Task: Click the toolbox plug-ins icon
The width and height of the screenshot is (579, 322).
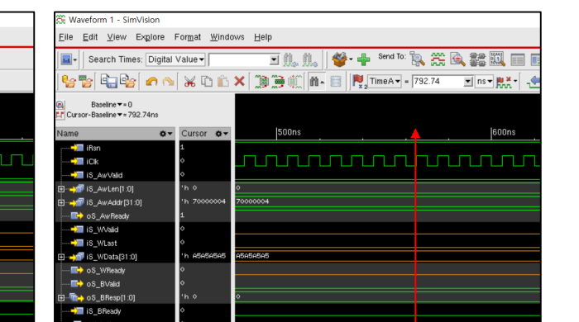Action: coord(339,59)
